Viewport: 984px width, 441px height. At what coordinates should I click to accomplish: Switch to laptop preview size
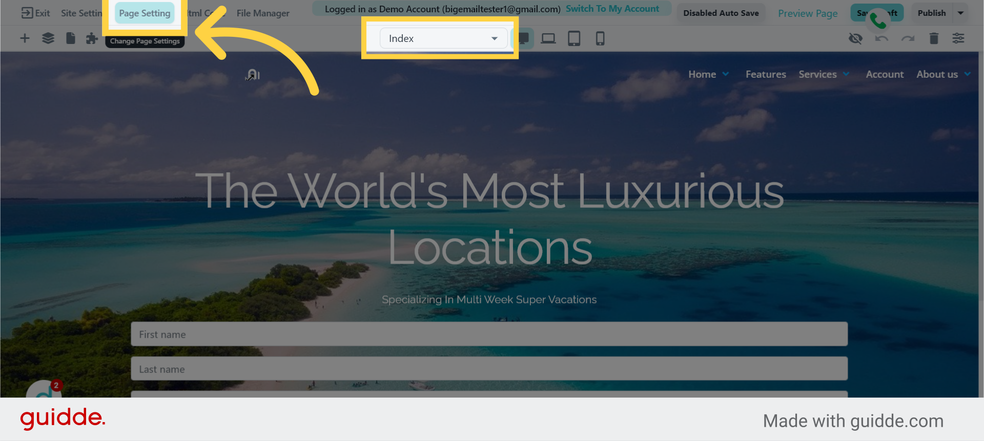click(x=548, y=38)
